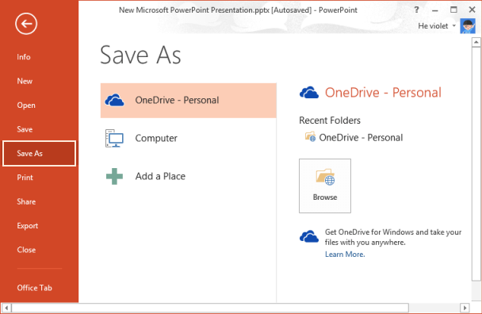
Task: Open the Learn More link
Action: click(x=345, y=255)
